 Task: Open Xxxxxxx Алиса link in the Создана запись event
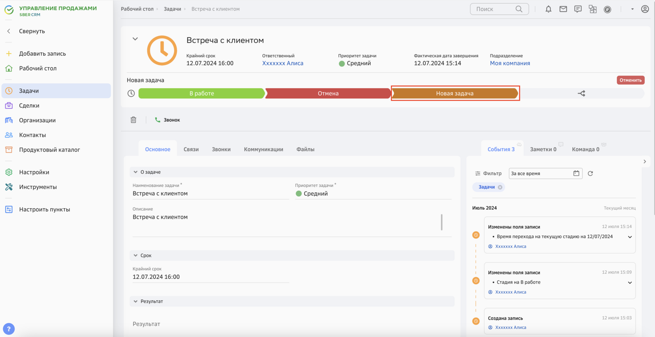coord(511,328)
